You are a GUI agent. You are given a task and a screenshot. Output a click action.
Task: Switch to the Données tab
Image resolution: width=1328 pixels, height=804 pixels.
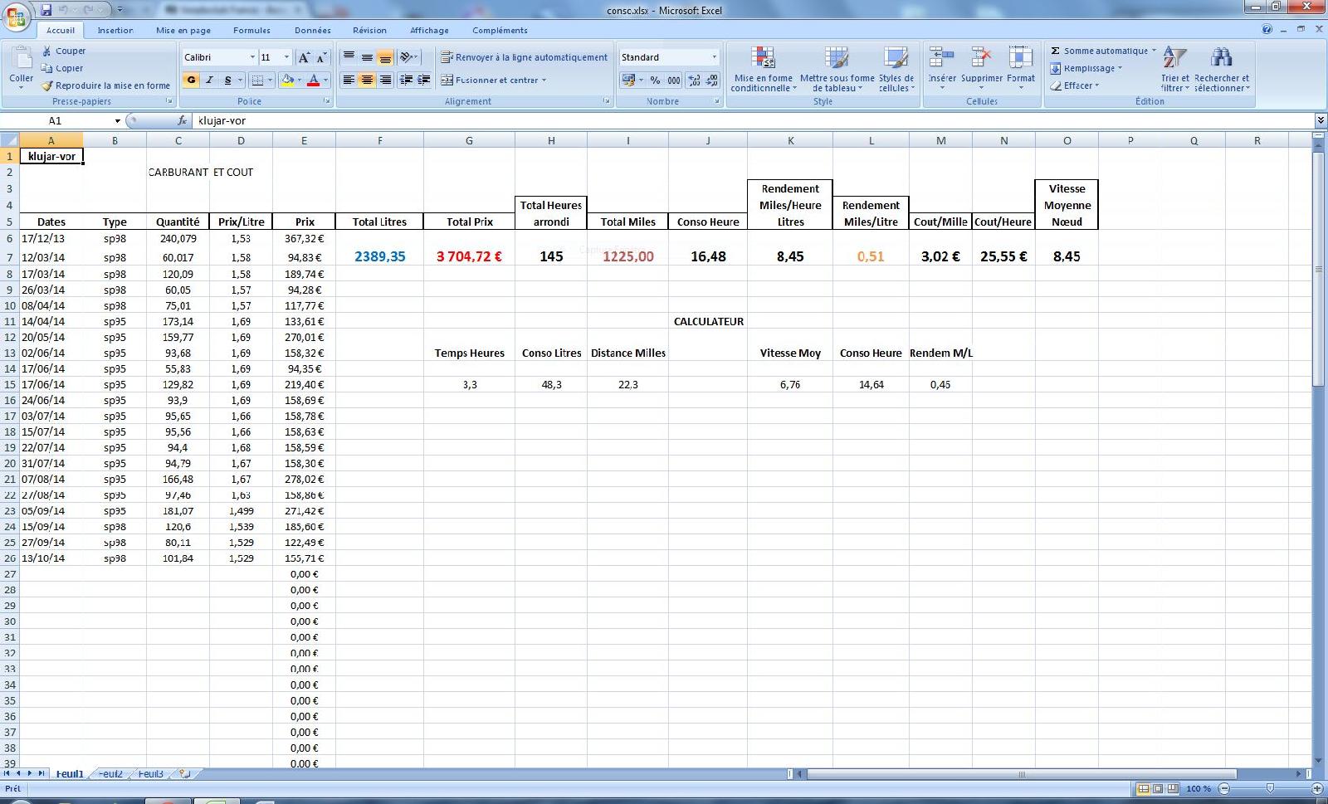[x=313, y=30]
